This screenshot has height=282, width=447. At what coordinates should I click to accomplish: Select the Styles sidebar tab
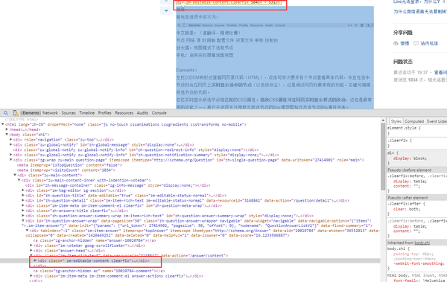click(x=396, y=121)
